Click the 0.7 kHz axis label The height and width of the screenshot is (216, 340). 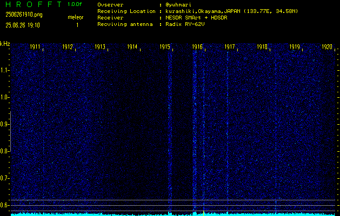click(x=4, y=178)
